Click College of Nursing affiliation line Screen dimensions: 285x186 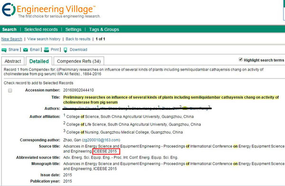tap(123, 132)
